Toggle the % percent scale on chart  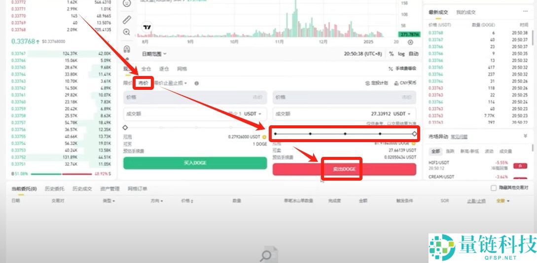[391, 54]
